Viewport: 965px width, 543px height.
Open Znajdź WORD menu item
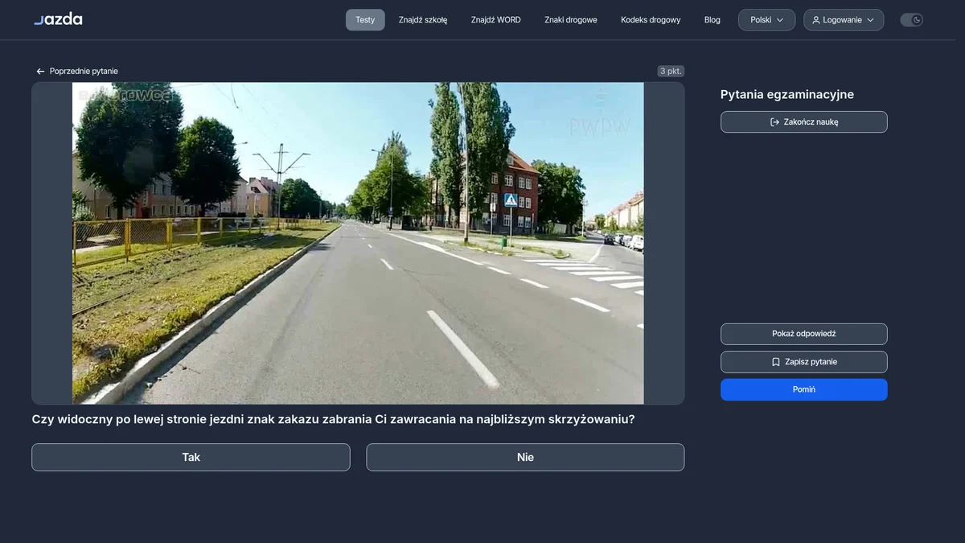pos(496,20)
